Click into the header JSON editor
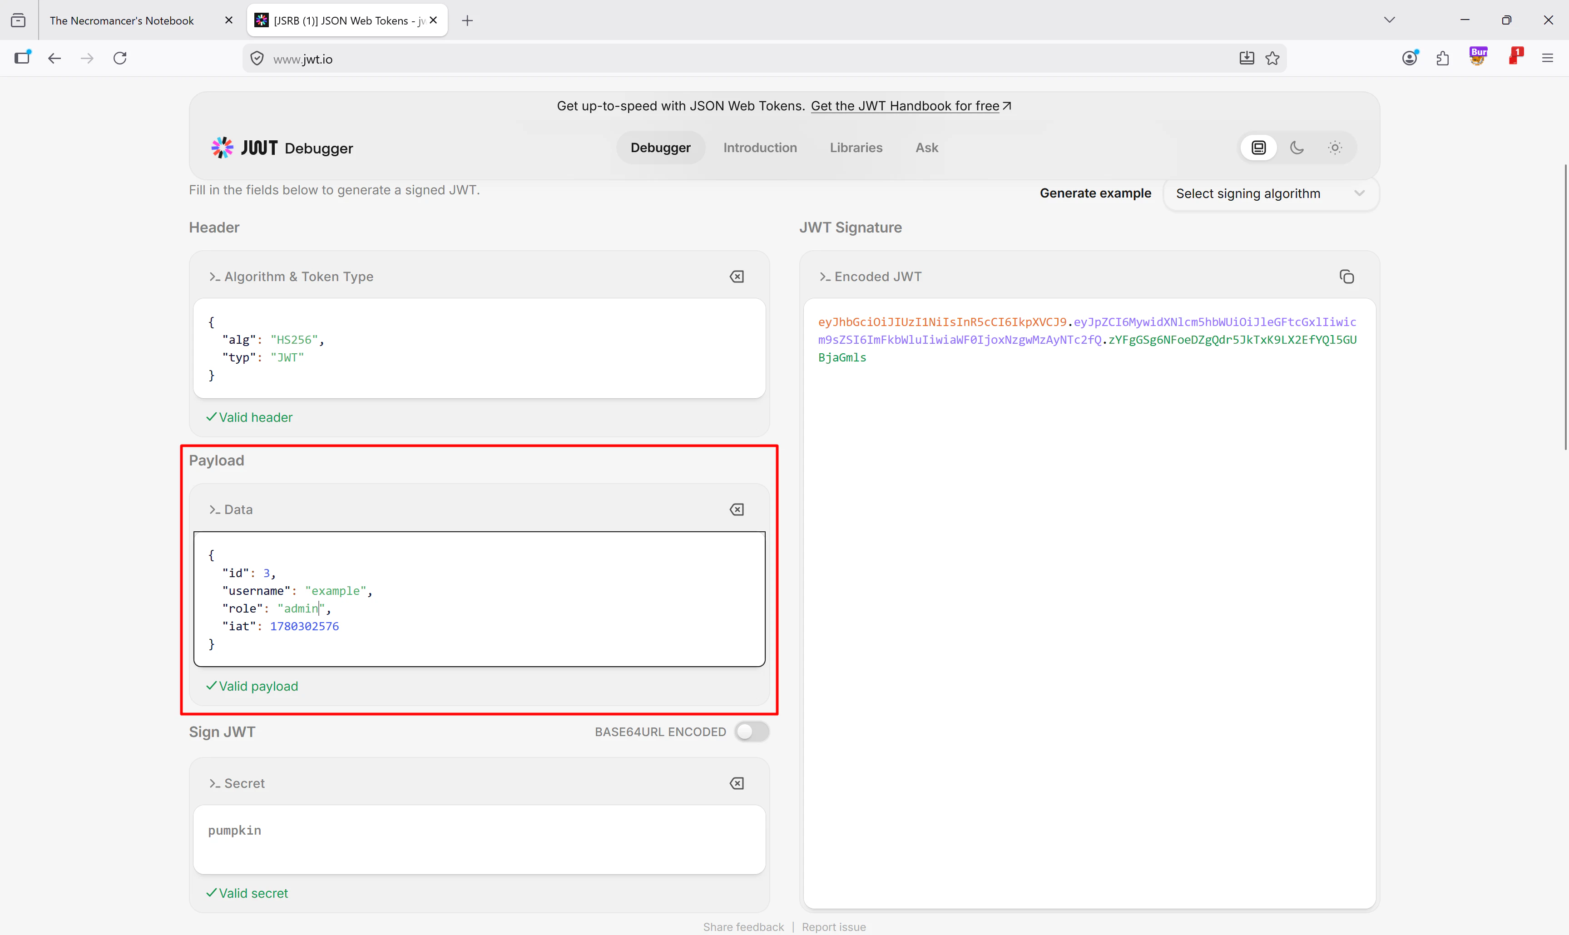This screenshot has height=935, width=1569. pos(480,348)
